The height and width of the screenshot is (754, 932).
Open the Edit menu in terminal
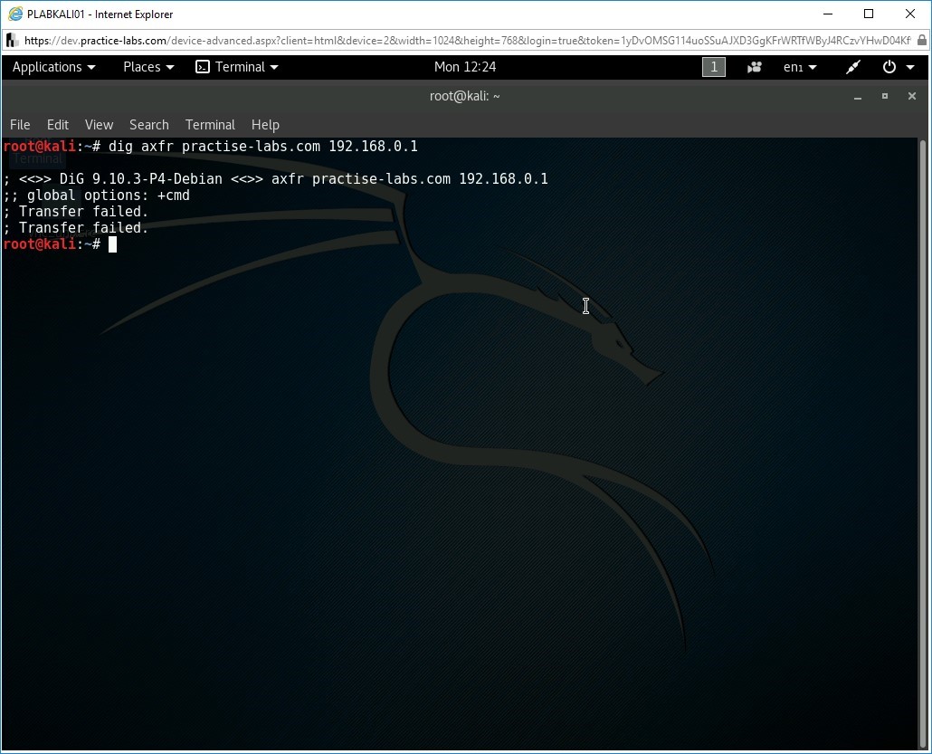coord(58,125)
